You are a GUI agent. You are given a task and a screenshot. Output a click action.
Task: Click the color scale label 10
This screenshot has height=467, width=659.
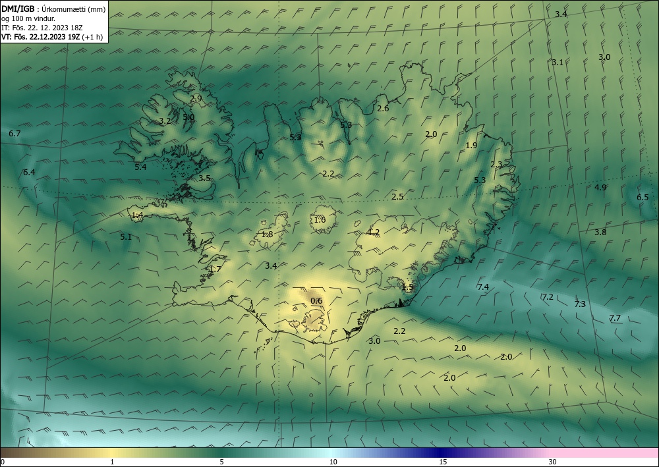pos(333,462)
